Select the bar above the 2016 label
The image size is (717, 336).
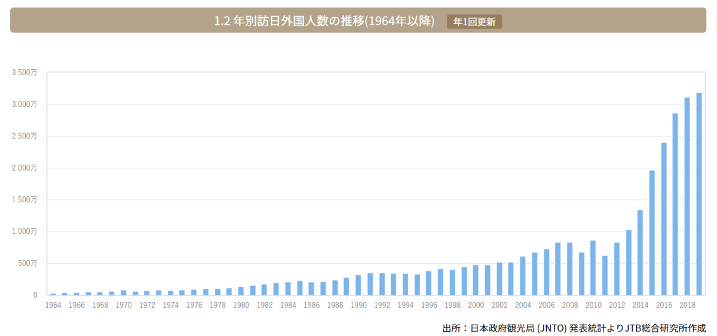664,219
